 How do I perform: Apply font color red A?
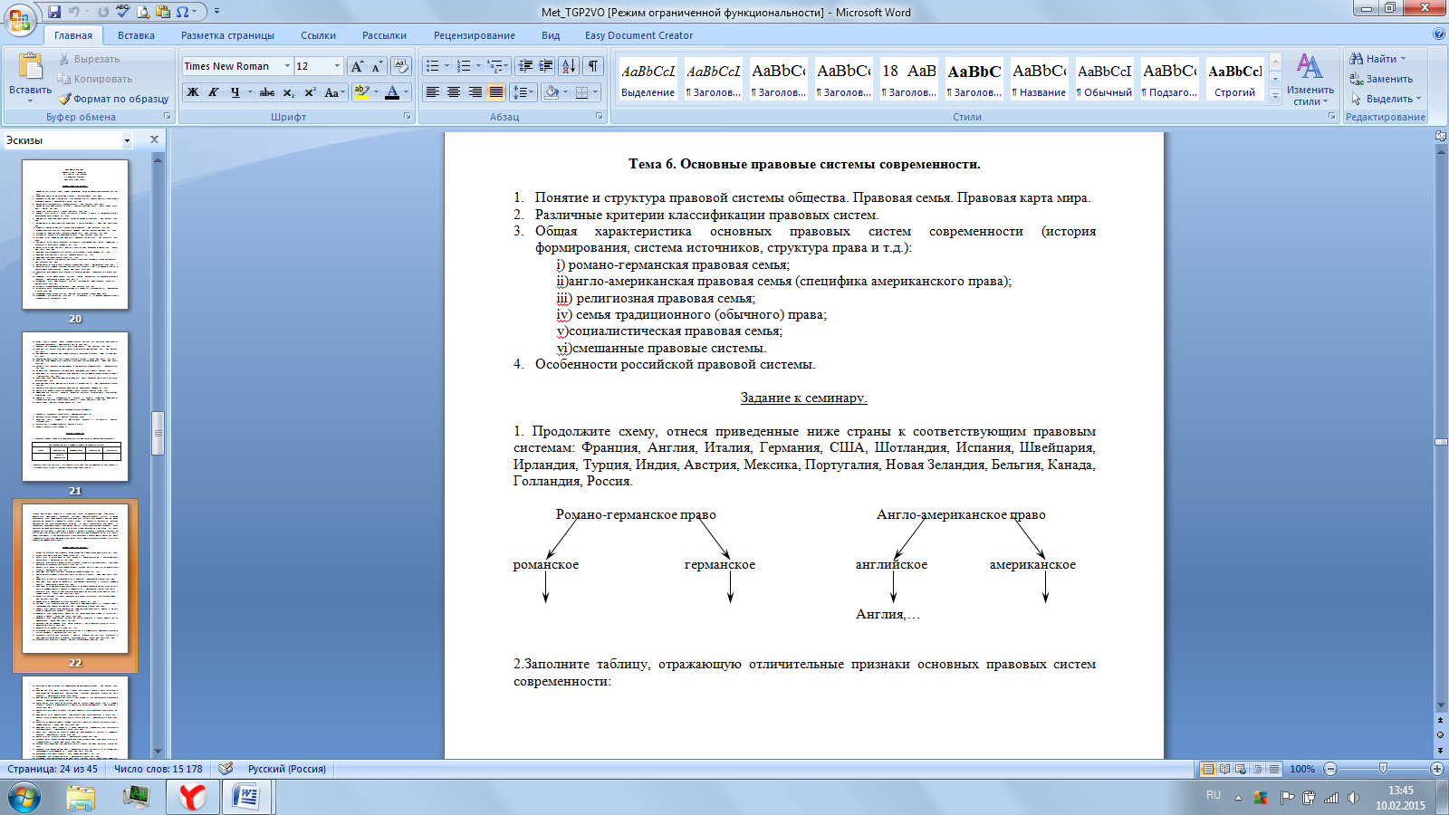point(391,92)
